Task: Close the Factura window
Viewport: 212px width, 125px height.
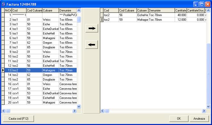Action: [x=208, y=4]
